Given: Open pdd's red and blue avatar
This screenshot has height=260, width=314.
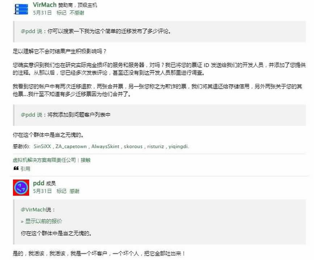Looking at the screenshot, I should pyautogui.click(x=21, y=187).
